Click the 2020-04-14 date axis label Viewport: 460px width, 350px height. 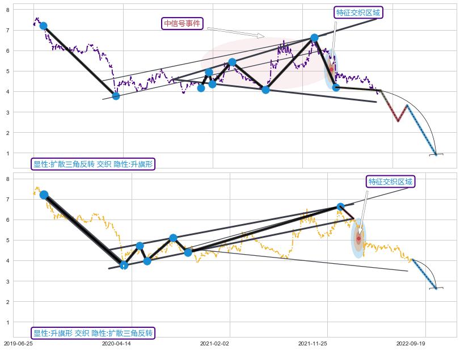(116, 343)
